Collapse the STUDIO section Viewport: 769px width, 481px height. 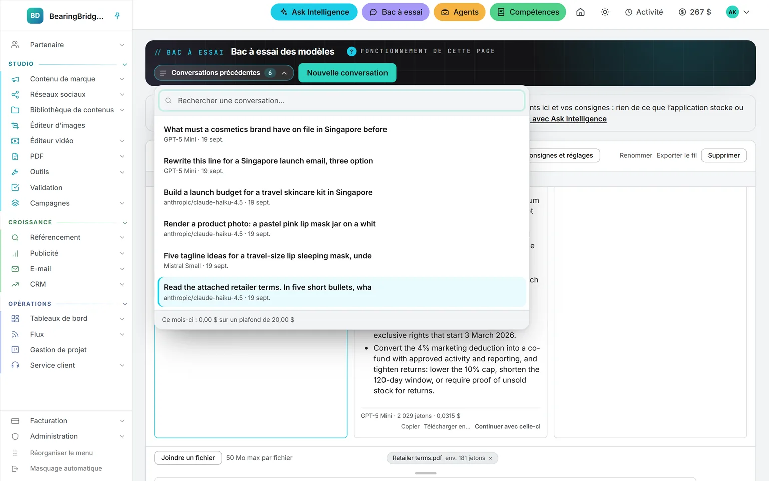pos(125,64)
